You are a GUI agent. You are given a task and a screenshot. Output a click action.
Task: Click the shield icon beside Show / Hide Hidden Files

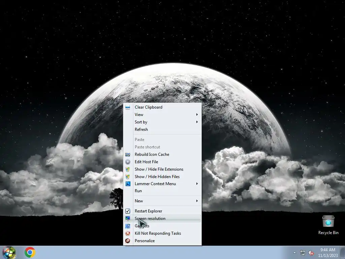coord(128,177)
